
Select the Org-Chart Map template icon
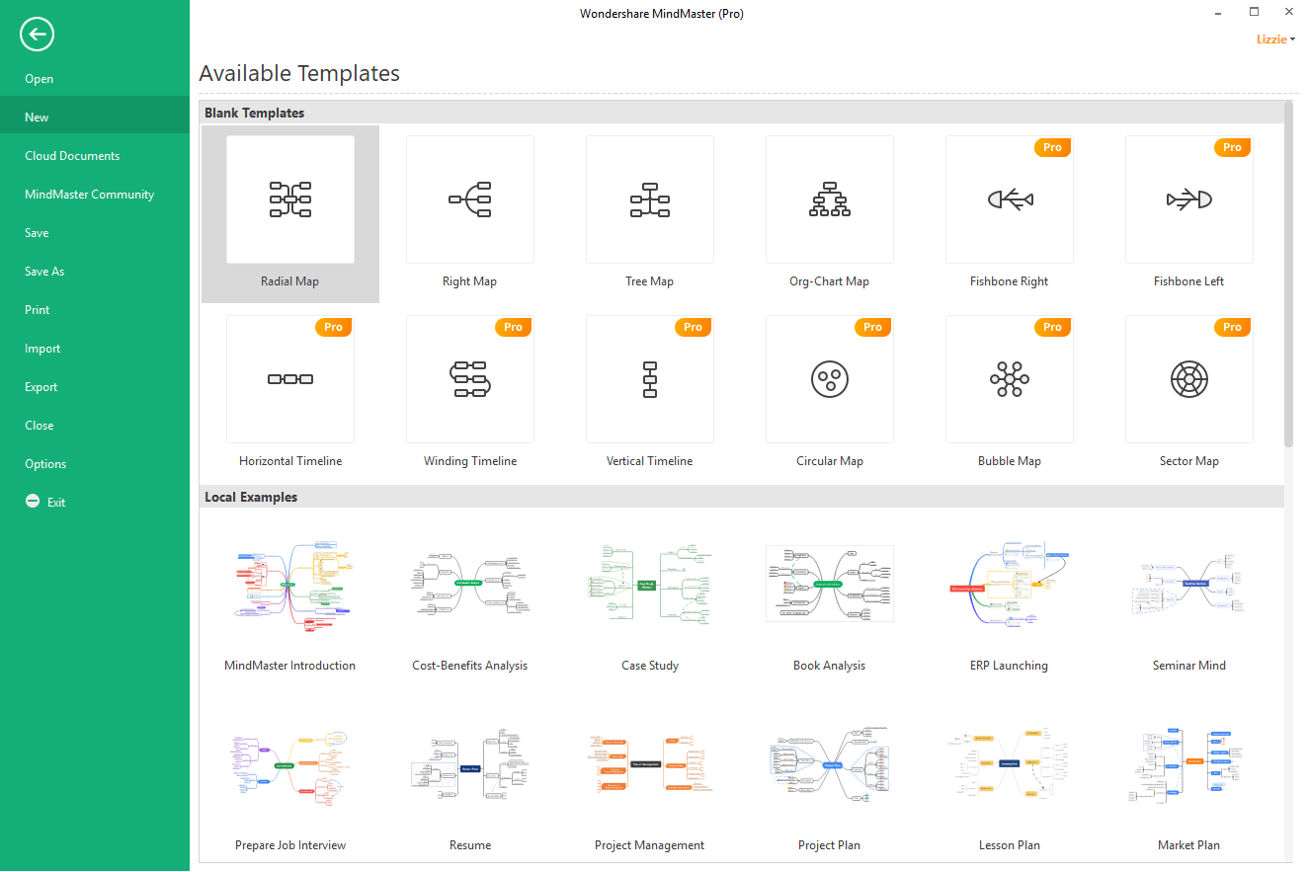click(x=830, y=199)
